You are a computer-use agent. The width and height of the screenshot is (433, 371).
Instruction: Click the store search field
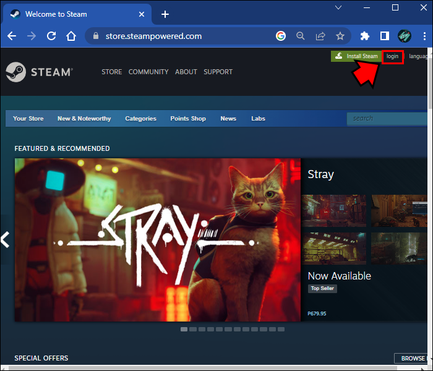[x=387, y=119]
